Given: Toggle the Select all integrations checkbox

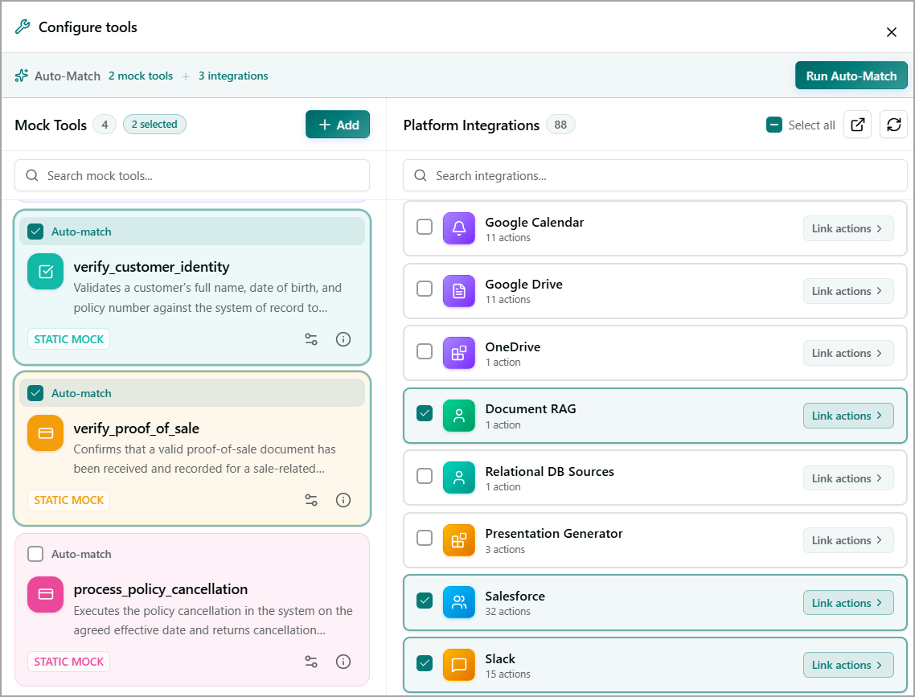Looking at the screenshot, I should pyautogui.click(x=773, y=125).
